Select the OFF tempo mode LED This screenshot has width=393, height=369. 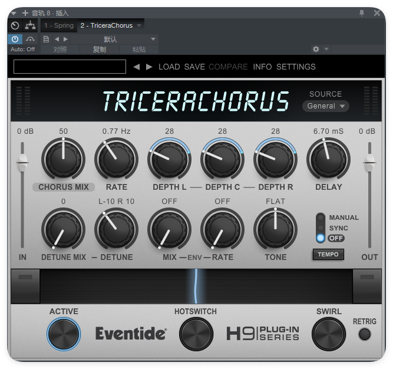321,238
